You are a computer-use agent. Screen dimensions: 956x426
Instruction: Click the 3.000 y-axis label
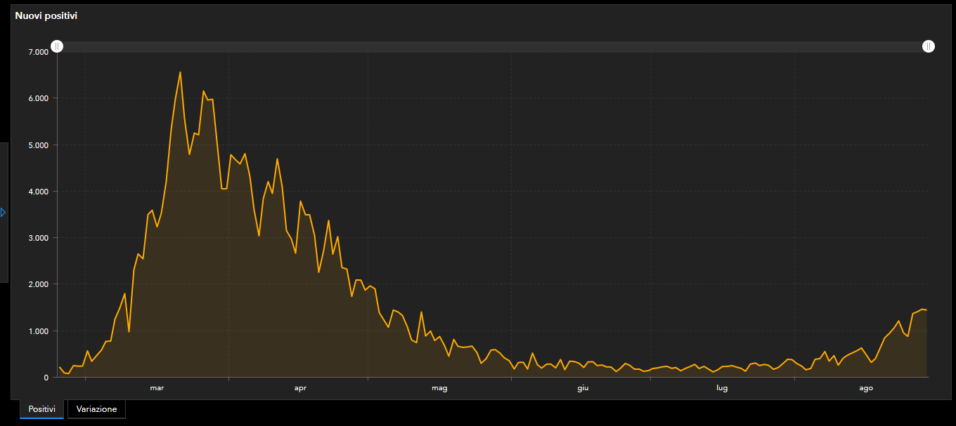pyautogui.click(x=38, y=238)
